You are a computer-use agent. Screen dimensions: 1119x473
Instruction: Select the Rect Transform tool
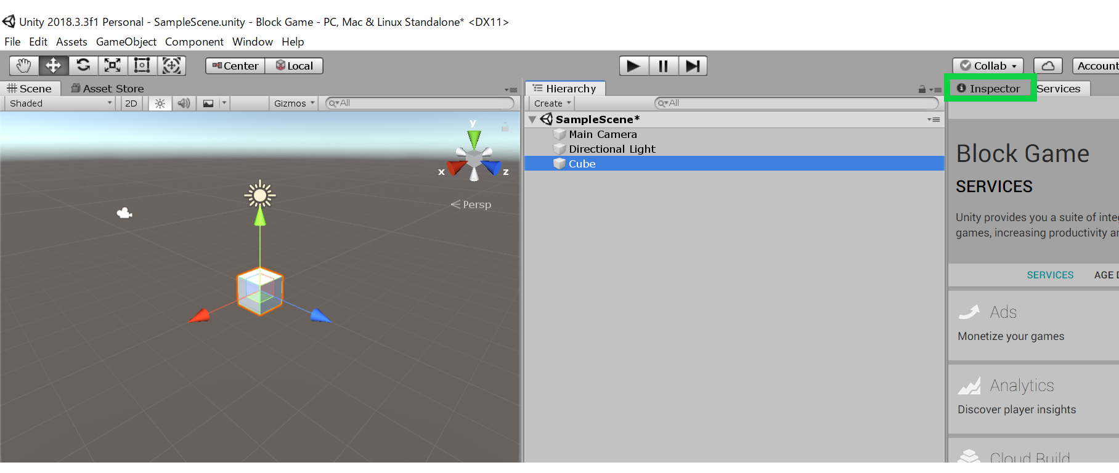142,65
